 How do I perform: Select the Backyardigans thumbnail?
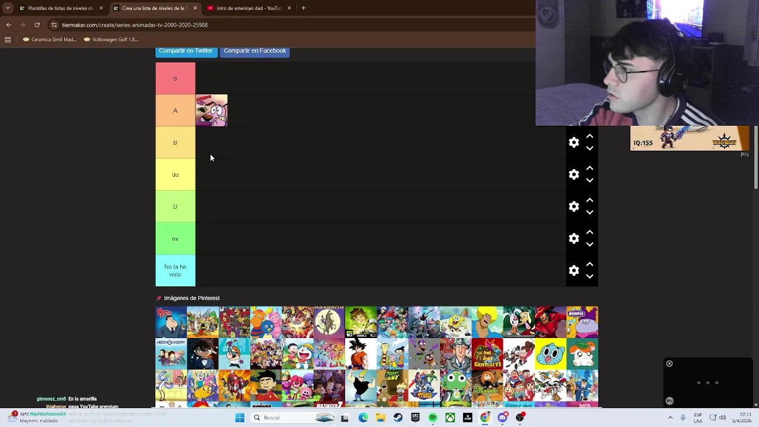[266, 322]
